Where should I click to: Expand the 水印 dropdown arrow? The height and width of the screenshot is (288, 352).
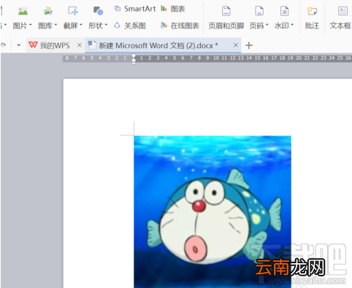(292, 25)
